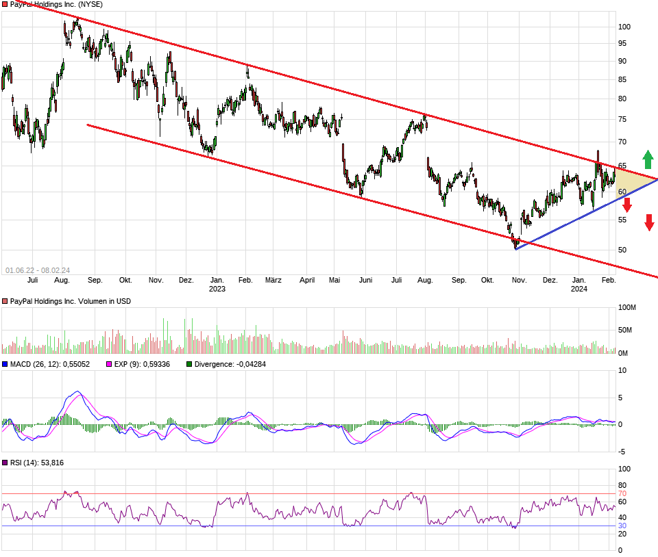Click the Mai label on the time axis
The height and width of the screenshot is (557, 658).
pos(334,280)
